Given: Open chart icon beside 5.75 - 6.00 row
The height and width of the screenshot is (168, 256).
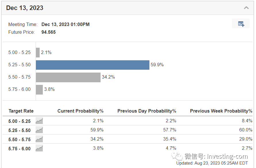Looking at the screenshot, I should pos(39,148).
